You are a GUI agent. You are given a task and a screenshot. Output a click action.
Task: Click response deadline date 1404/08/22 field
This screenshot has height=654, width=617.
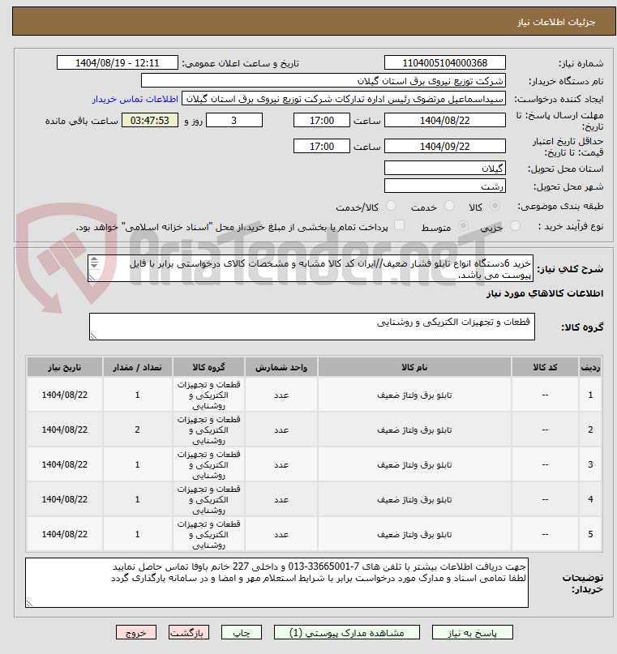(x=444, y=121)
